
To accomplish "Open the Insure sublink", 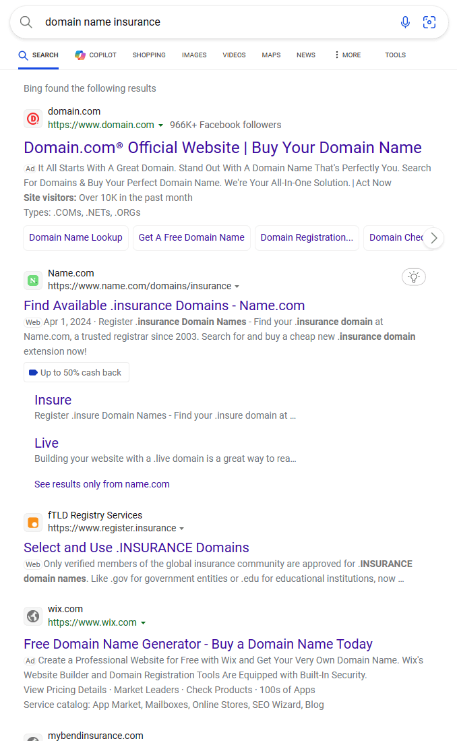I will pos(53,400).
